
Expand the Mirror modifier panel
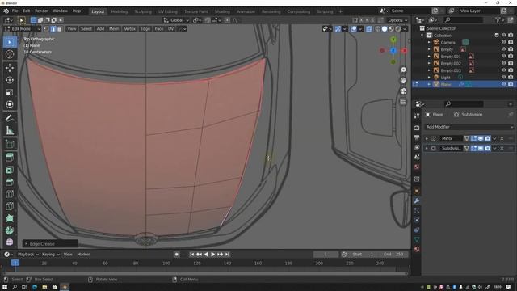pos(427,138)
